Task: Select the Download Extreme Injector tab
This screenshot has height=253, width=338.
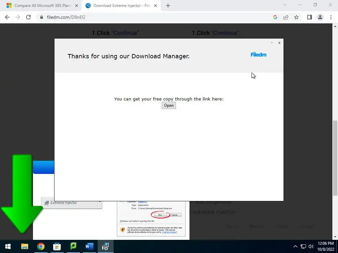Action: click(121, 6)
